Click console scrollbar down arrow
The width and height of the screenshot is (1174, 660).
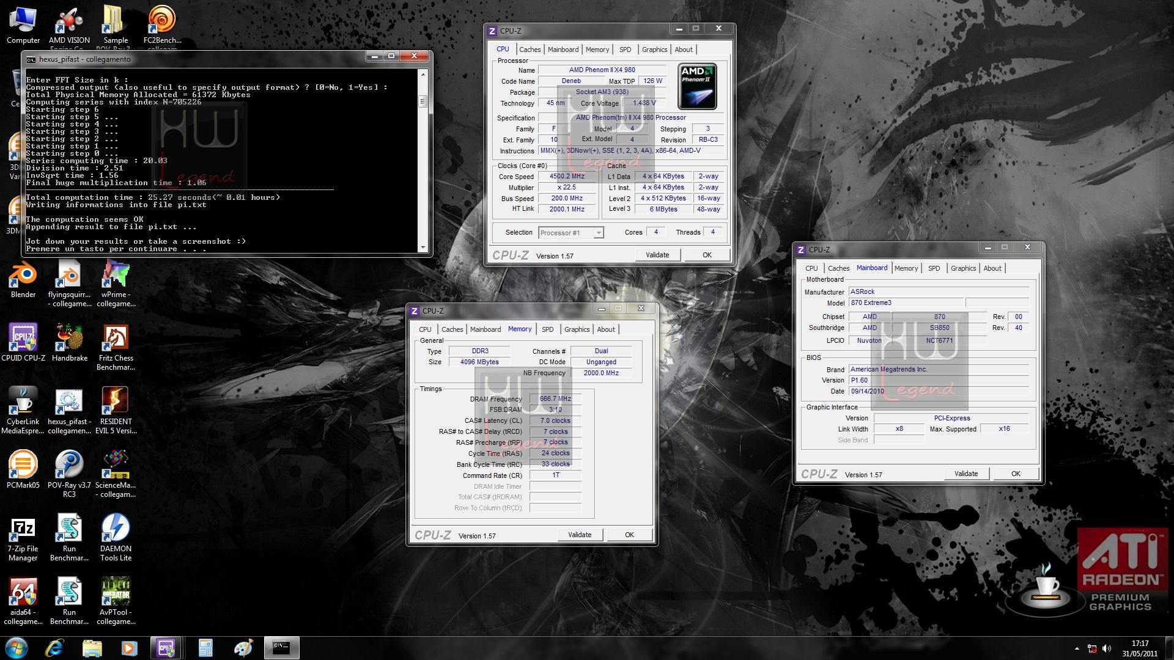(423, 248)
